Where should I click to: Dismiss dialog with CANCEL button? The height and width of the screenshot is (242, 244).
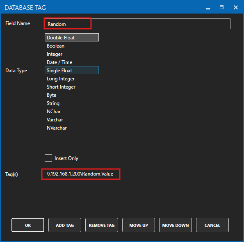pos(212,225)
